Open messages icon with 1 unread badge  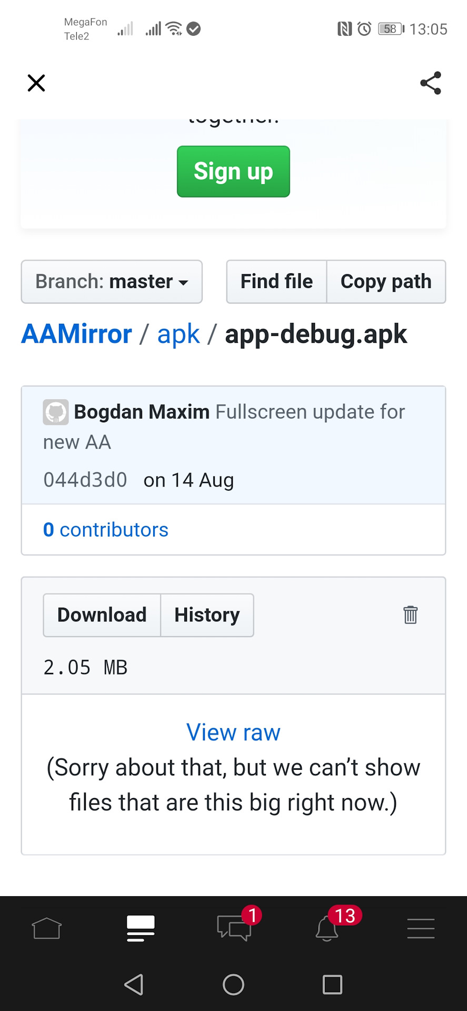point(234,928)
